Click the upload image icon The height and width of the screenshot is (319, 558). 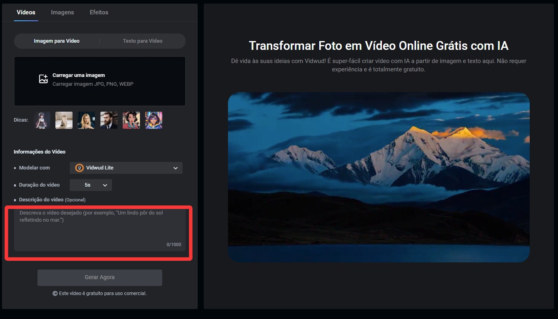tap(43, 78)
